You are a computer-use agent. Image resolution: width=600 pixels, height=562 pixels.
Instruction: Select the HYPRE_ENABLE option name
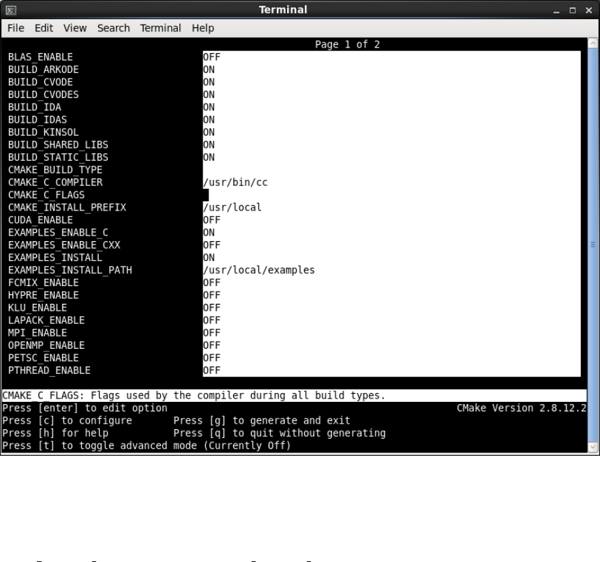pyautogui.click(x=43, y=296)
